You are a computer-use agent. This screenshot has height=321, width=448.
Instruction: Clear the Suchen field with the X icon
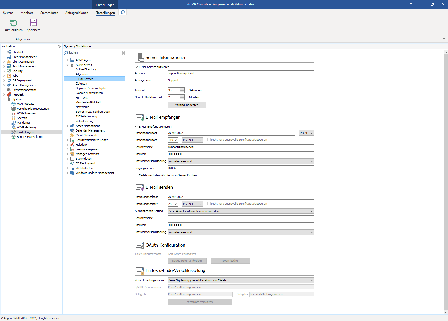(123, 52)
